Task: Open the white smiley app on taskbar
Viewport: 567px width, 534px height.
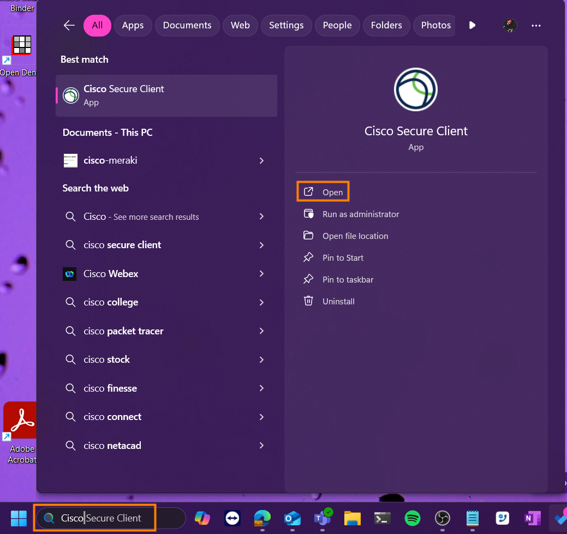Action: [502, 518]
